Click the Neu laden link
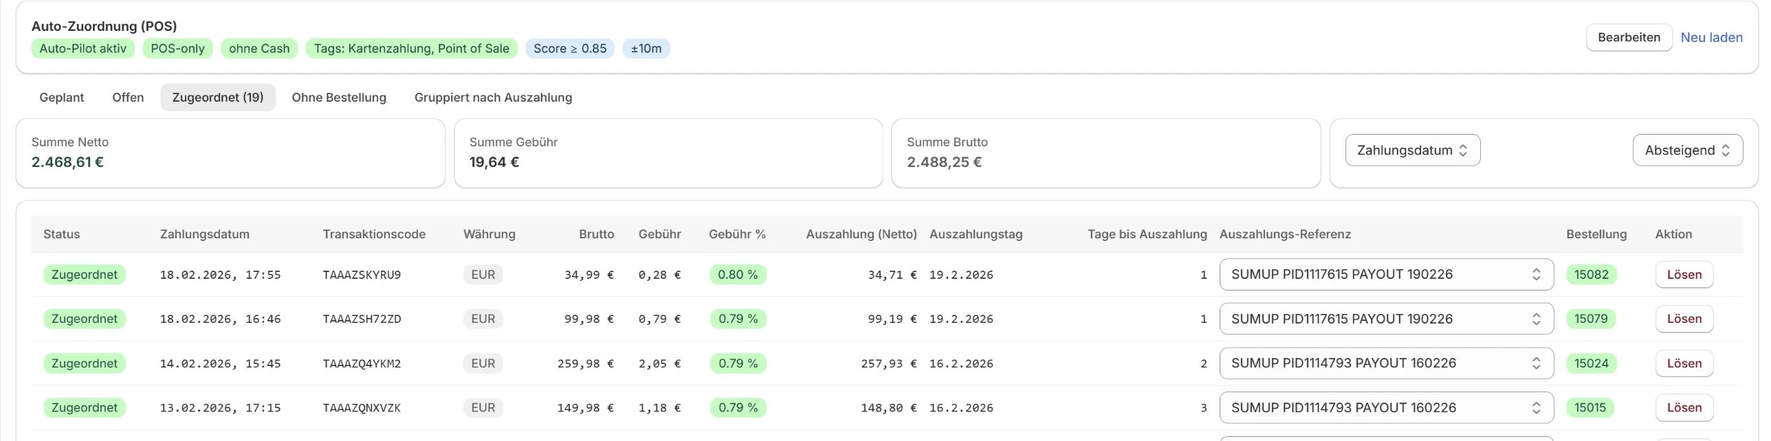 [x=1711, y=37]
